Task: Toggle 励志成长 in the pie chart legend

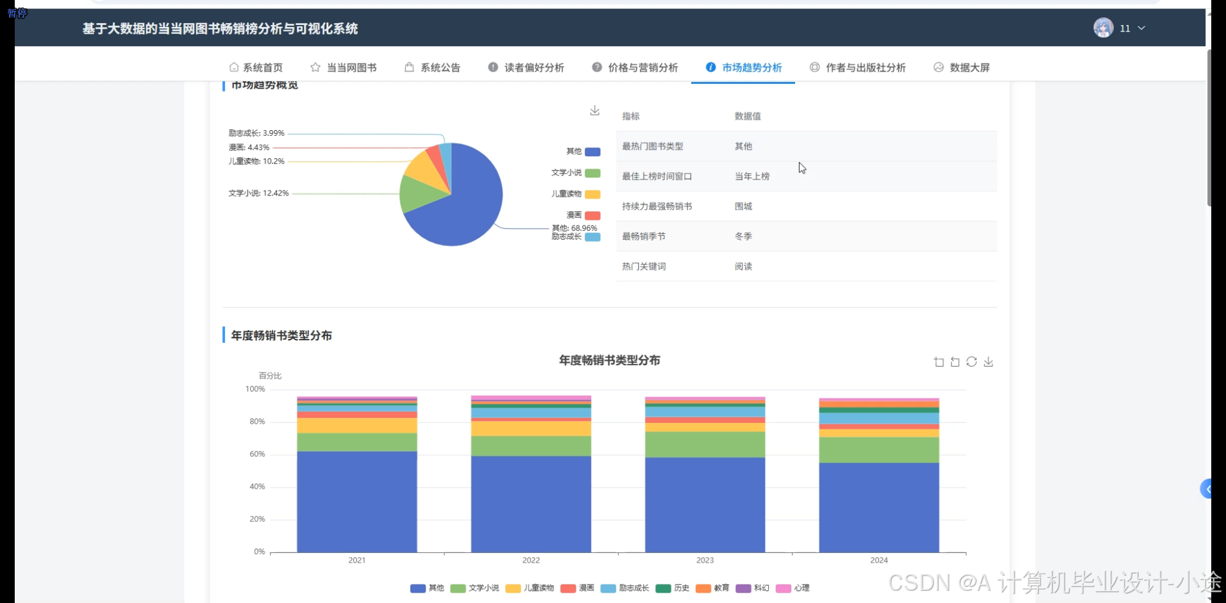Action: pyautogui.click(x=576, y=237)
